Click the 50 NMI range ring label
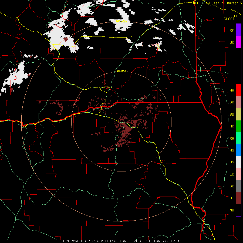 (x=121, y=71)
